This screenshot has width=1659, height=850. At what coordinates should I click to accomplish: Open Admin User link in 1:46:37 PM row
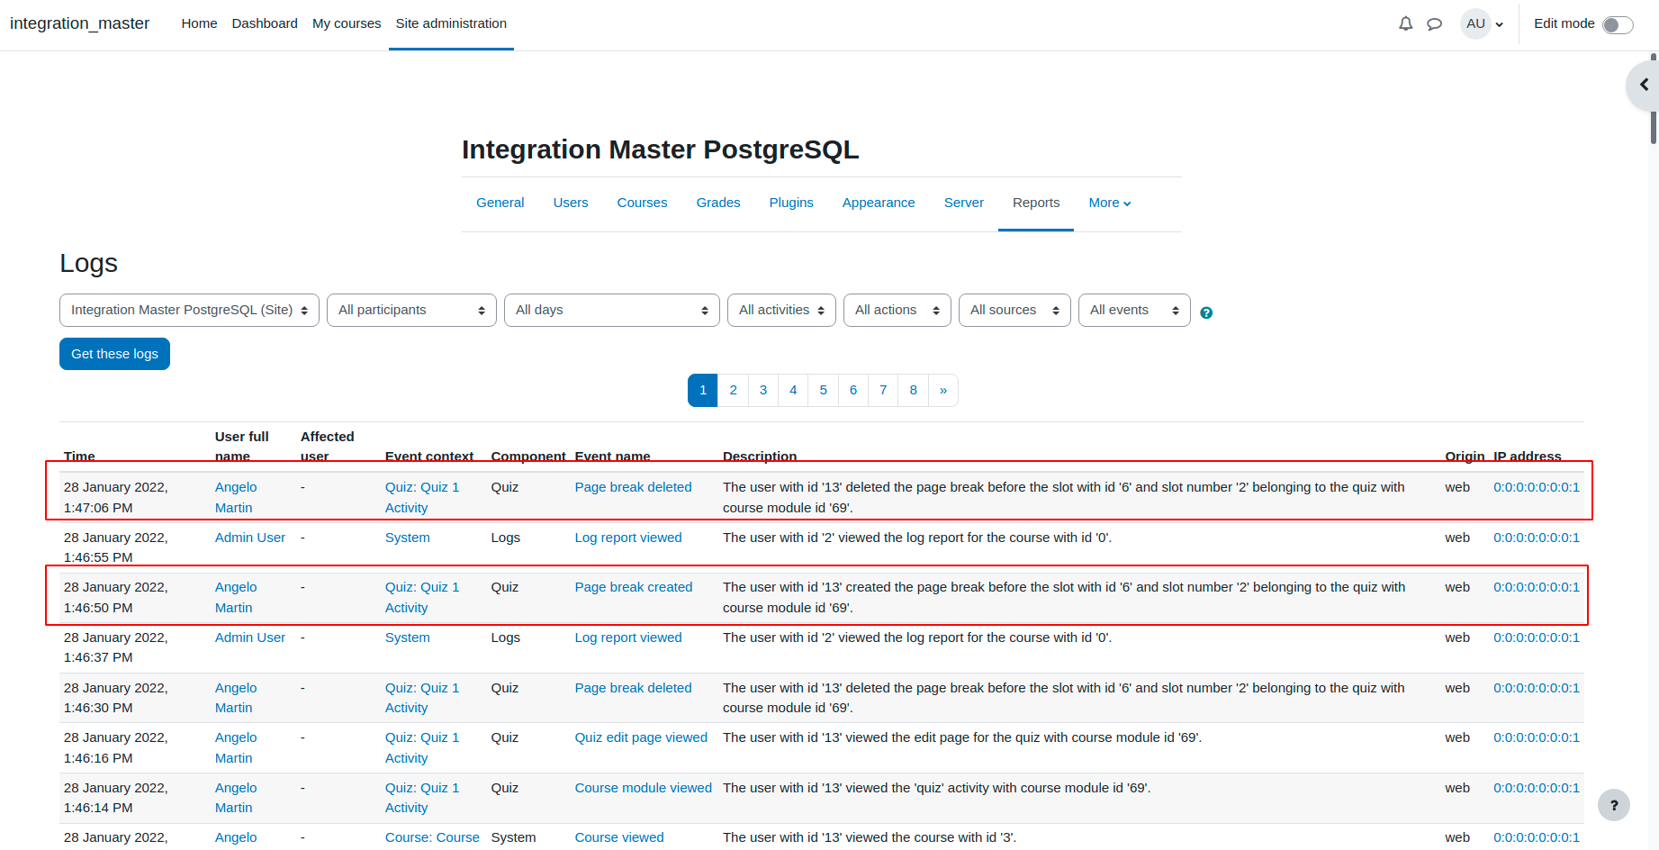coord(250,637)
